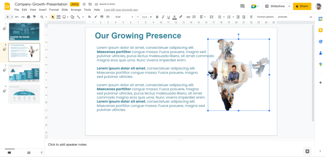The height and width of the screenshot is (157, 326).
Task: Toggle the numbered list
Action: point(229,17)
